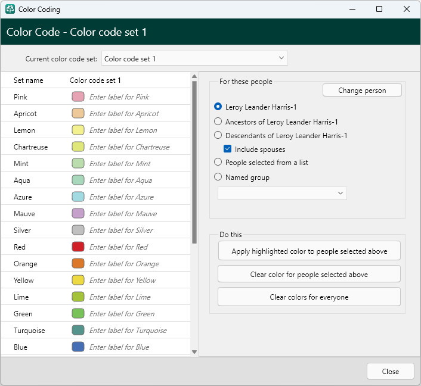Viewport: 421px width, 386px height.
Task: Click Clear colors for everyone
Action: [x=309, y=297]
